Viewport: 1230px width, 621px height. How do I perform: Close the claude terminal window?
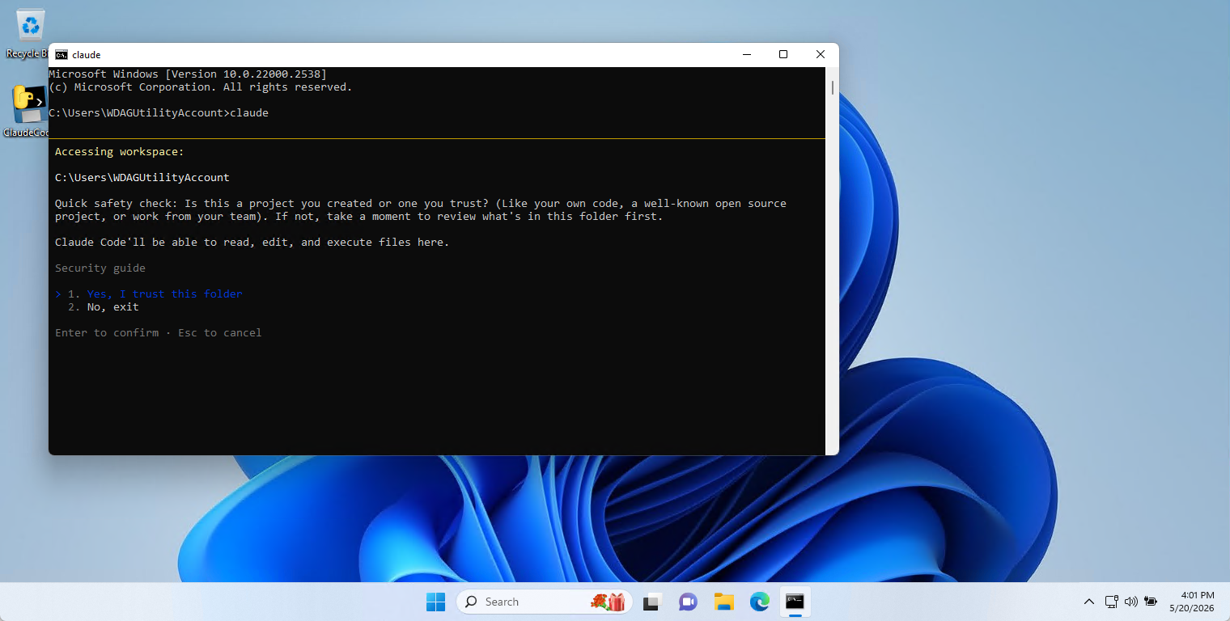(x=821, y=54)
